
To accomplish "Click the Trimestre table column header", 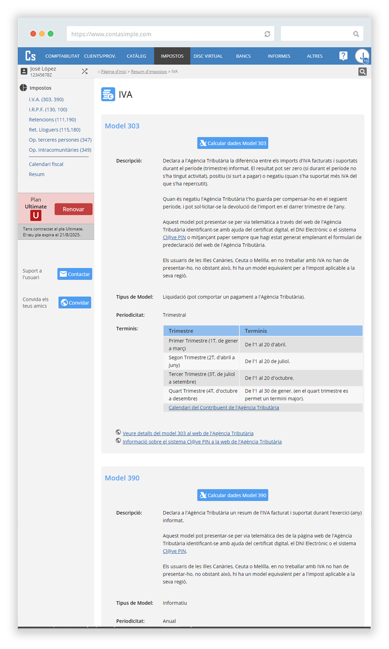I will 201,331.
